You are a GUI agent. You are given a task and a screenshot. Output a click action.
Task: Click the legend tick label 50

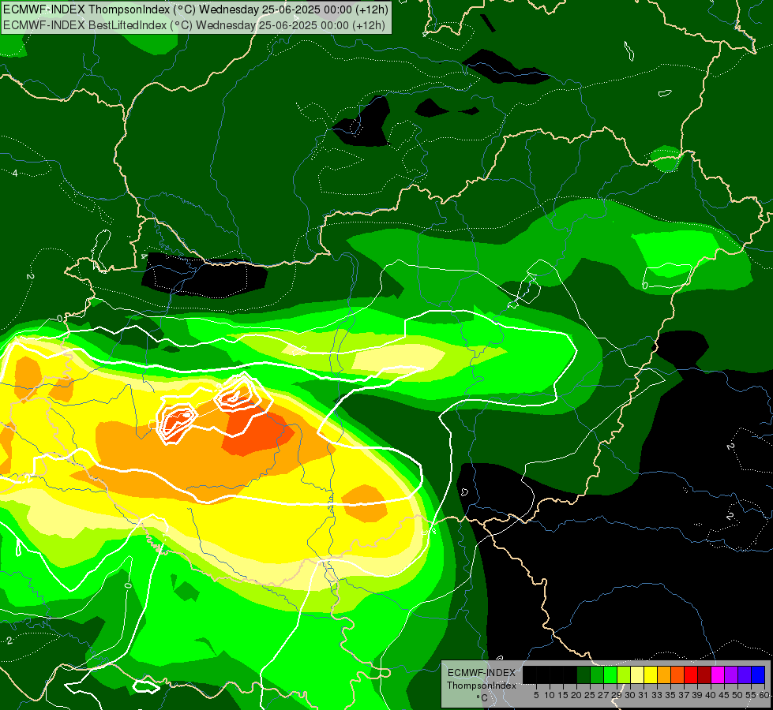[738, 695]
